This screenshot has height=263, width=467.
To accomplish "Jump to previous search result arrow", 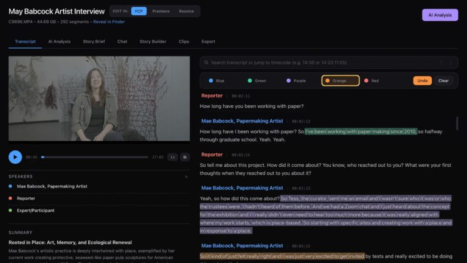I will [x=441, y=63].
